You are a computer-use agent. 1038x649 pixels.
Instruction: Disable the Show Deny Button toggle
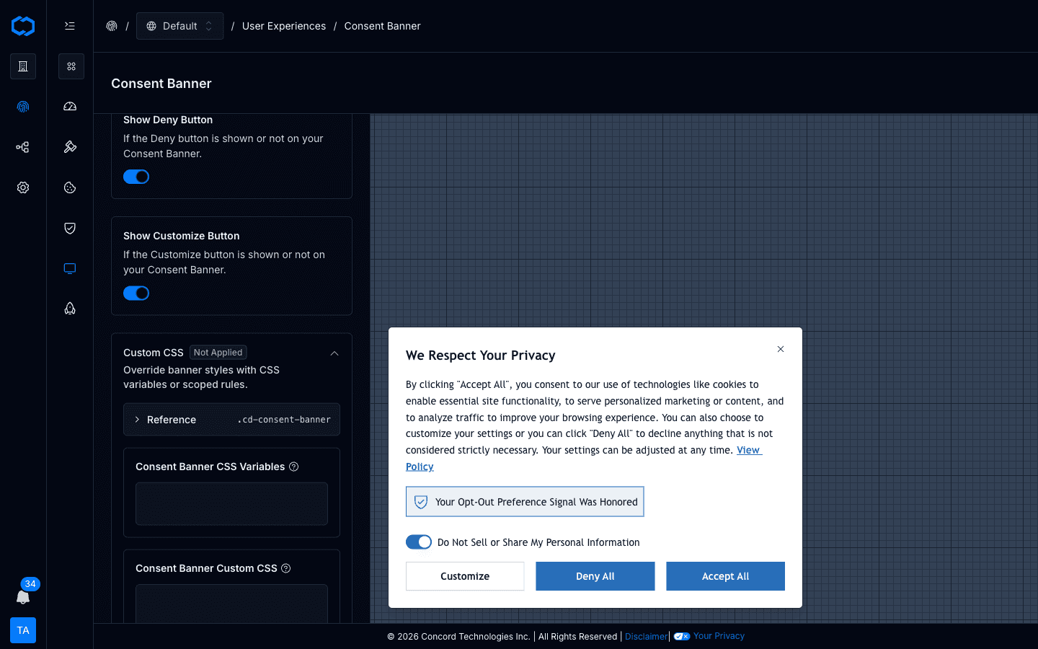pos(136,176)
